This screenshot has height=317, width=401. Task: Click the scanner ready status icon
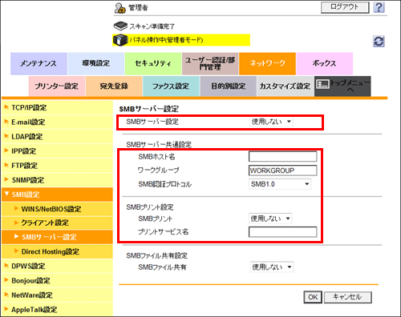coord(120,26)
